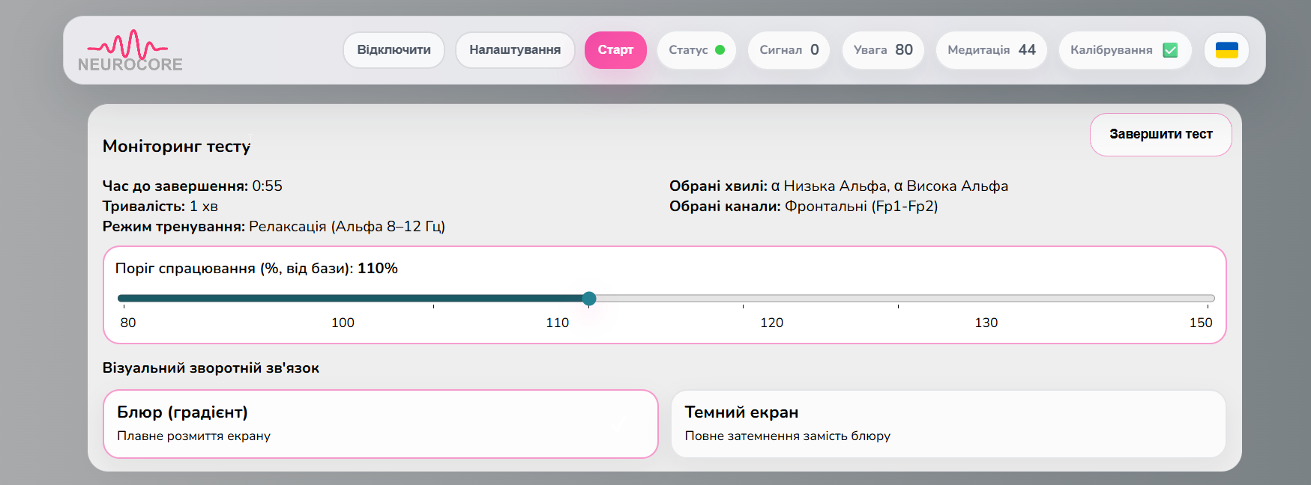Click the Ukrainian flag language icon
This screenshot has width=1311, height=485.
[1226, 50]
